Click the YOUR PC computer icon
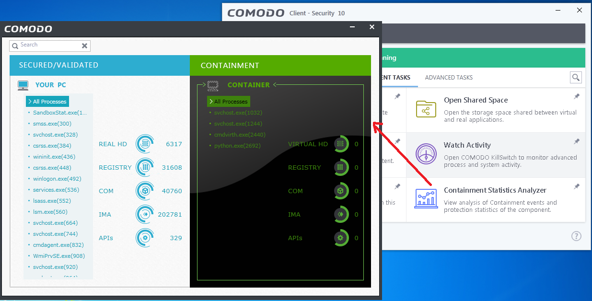Viewport: 592px width, 301px height. 23,85
